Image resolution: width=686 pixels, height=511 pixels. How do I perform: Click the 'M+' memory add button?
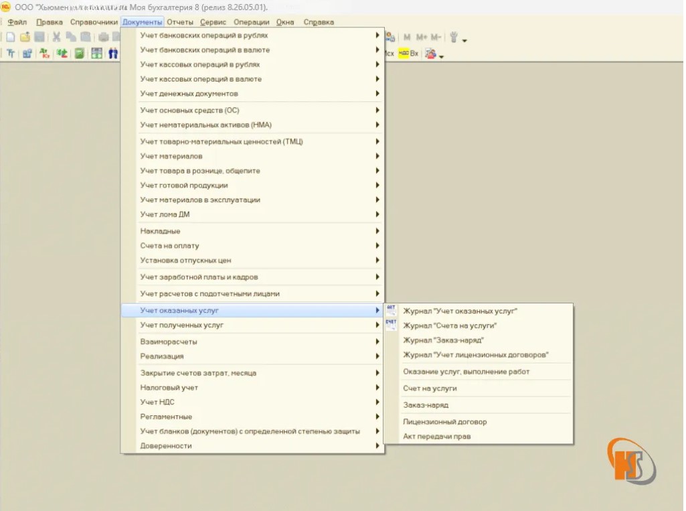click(422, 38)
